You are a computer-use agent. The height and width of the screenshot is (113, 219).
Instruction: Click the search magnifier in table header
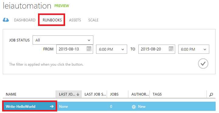(211, 94)
